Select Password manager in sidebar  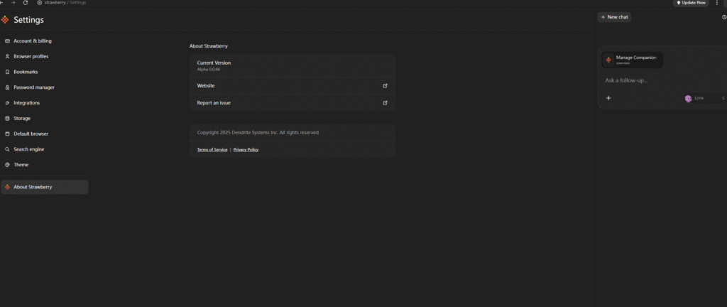pos(34,87)
